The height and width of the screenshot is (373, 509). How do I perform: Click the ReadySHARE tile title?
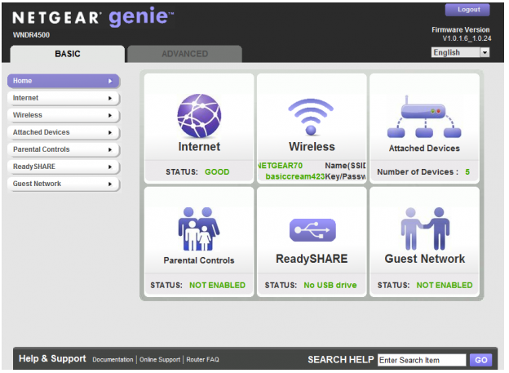312,259
